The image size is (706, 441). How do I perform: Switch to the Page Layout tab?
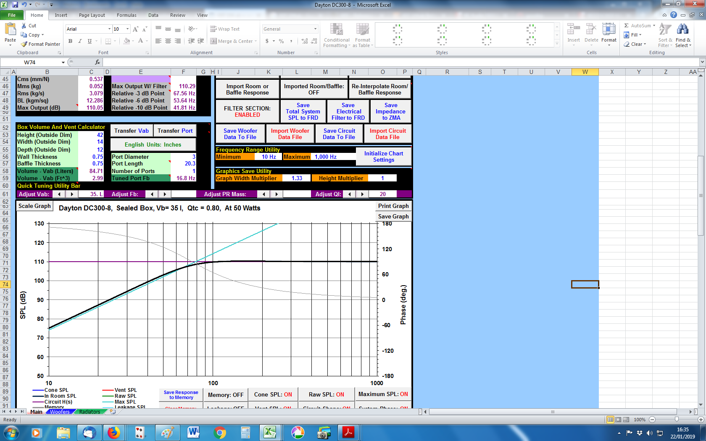(92, 15)
